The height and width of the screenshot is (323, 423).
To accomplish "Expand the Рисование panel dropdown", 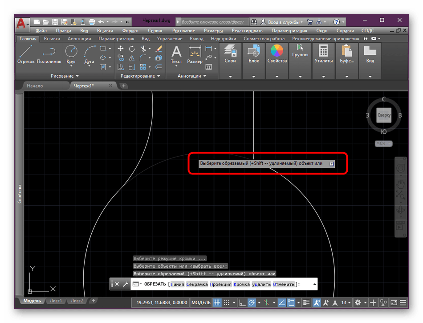I will [x=65, y=76].
